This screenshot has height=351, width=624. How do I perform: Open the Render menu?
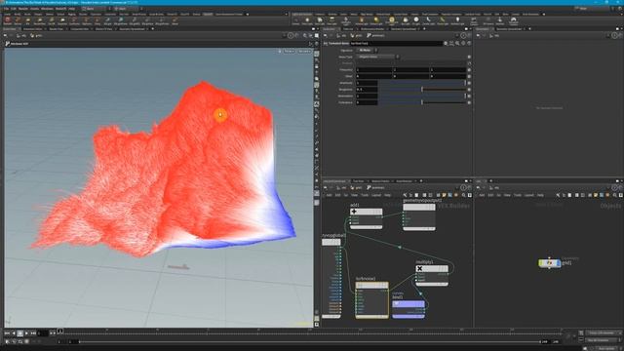[x=23, y=9]
